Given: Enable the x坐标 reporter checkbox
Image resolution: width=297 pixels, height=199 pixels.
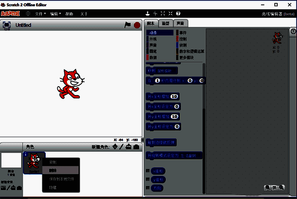Looking at the screenshot, I should pyautogui.click(x=148, y=171).
